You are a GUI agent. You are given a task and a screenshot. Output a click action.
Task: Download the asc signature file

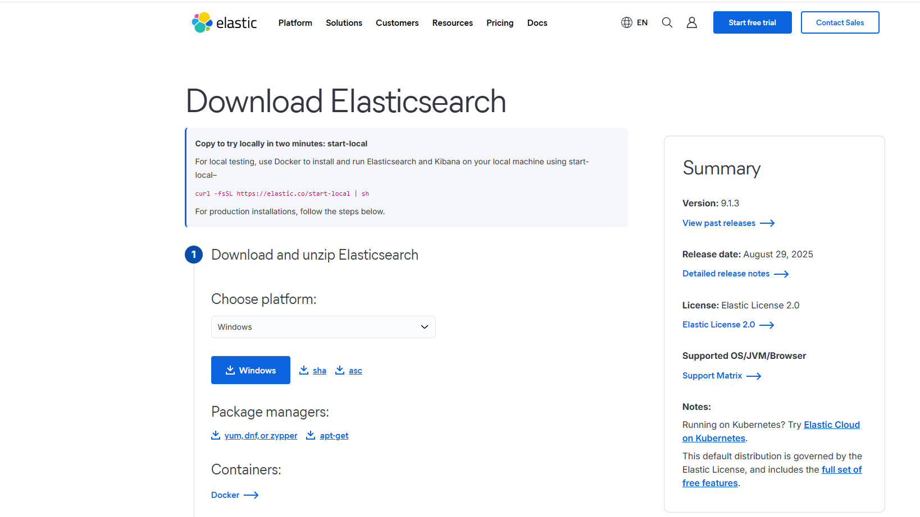pyautogui.click(x=355, y=371)
